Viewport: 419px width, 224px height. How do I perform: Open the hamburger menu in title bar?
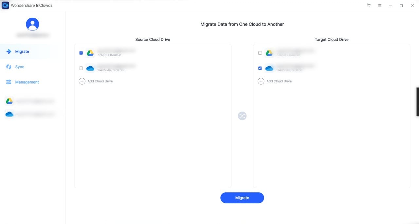pyautogui.click(x=379, y=6)
